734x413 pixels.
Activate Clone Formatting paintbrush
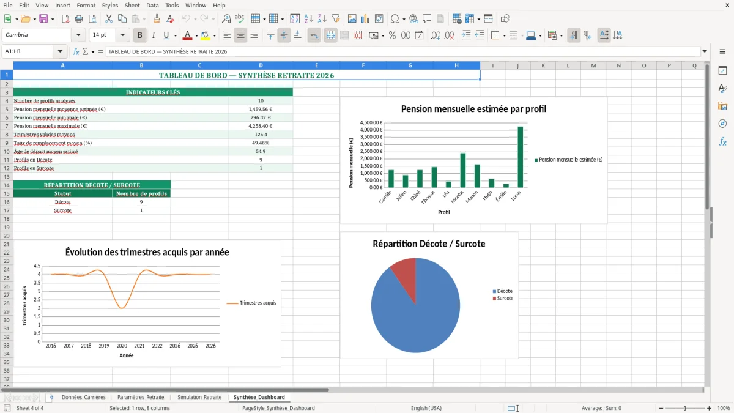tap(157, 19)
